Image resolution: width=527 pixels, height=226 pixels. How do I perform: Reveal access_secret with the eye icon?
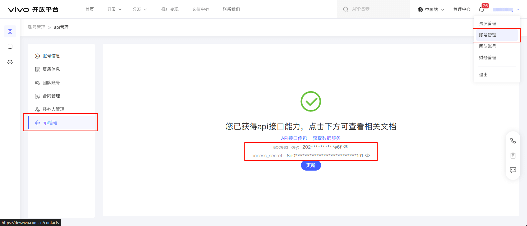[367, 155]
